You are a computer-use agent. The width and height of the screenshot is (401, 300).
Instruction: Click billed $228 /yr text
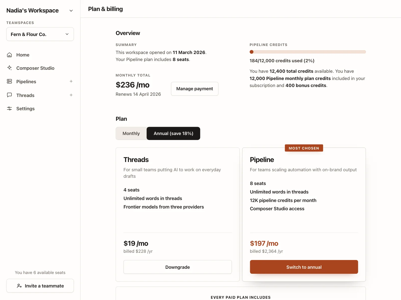pos(138,251)
